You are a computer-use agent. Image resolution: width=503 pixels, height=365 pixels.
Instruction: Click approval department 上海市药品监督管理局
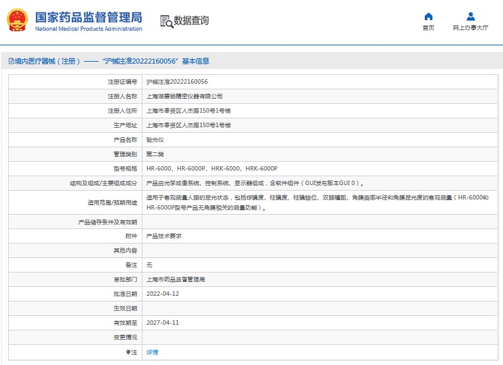(176, 279)
